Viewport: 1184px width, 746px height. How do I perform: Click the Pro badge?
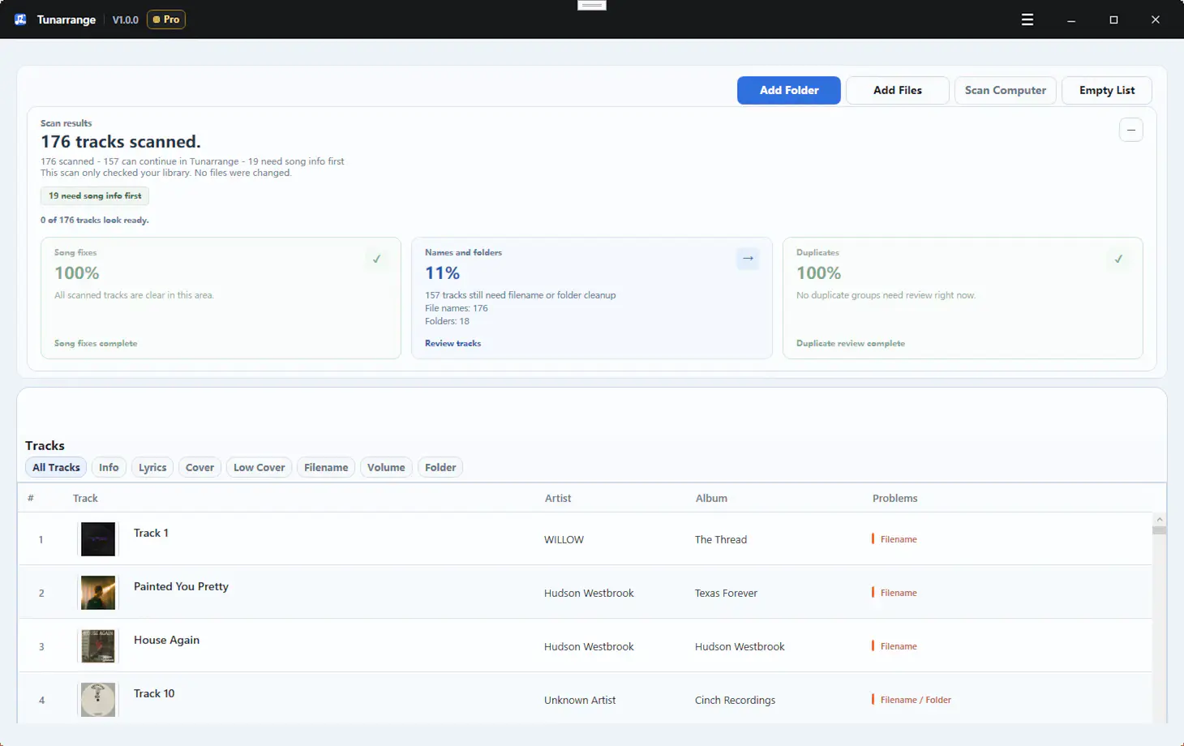coord(166,19)
